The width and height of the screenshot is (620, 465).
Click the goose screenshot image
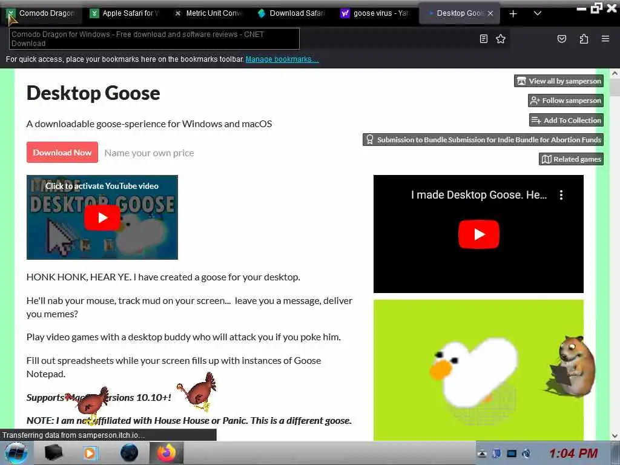(478, 370)
